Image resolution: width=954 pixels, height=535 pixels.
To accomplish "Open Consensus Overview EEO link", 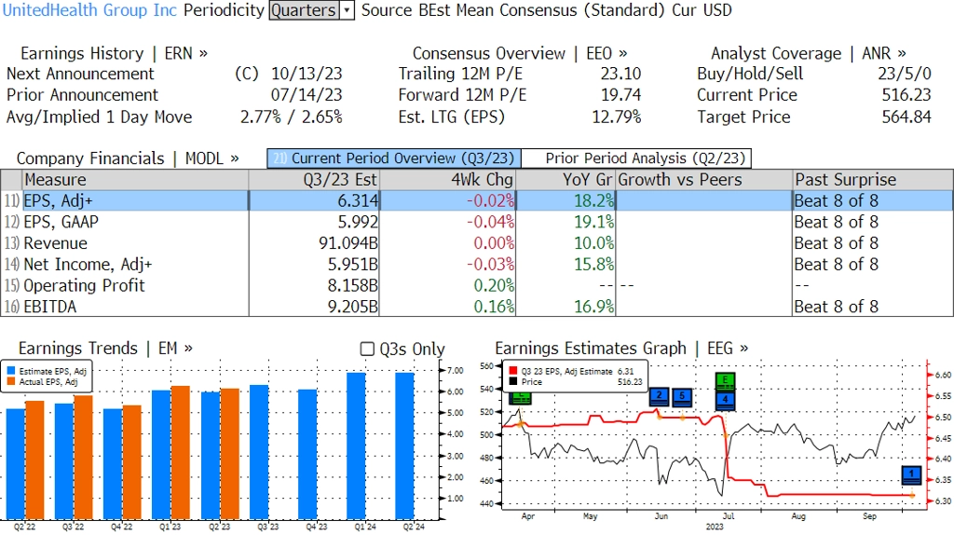I will pos(520,53).
